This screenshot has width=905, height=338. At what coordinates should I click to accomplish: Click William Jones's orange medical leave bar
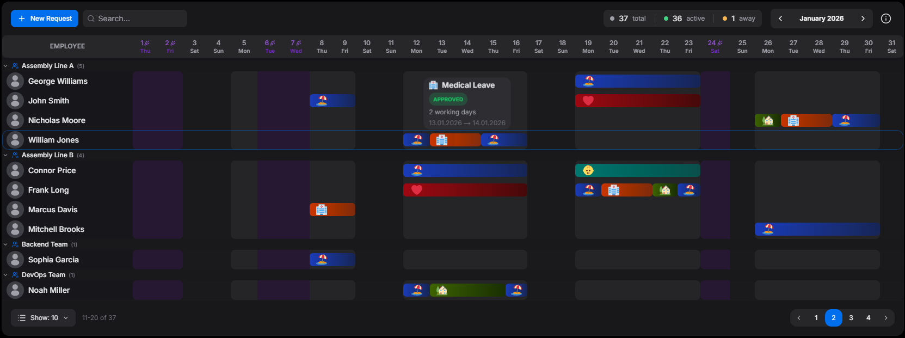(455, 140)
